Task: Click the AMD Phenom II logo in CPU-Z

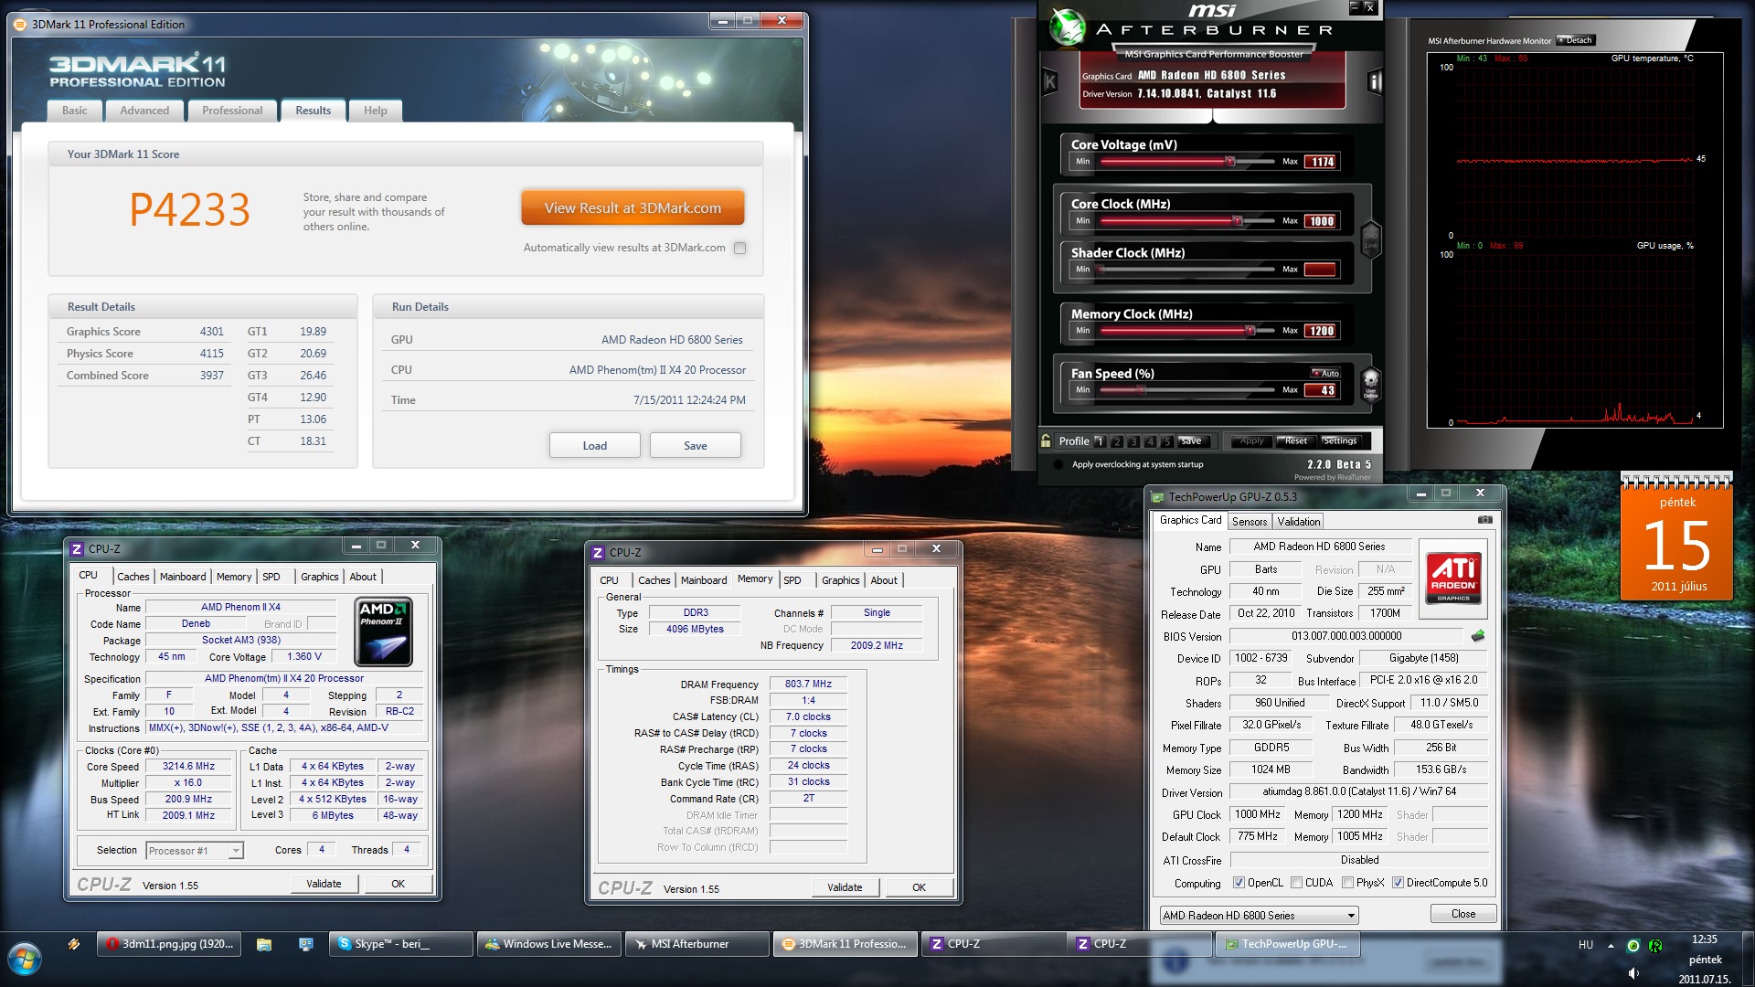Action: pos(383,631)
